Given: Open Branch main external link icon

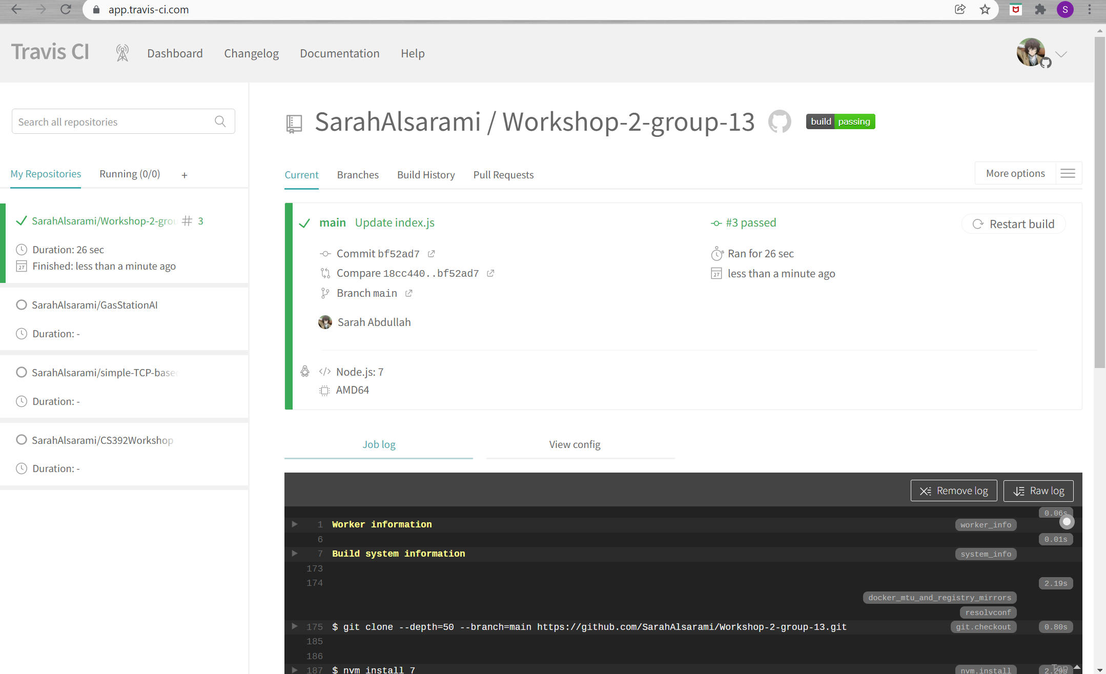Looking at the screenshot, I should point(409,293).
